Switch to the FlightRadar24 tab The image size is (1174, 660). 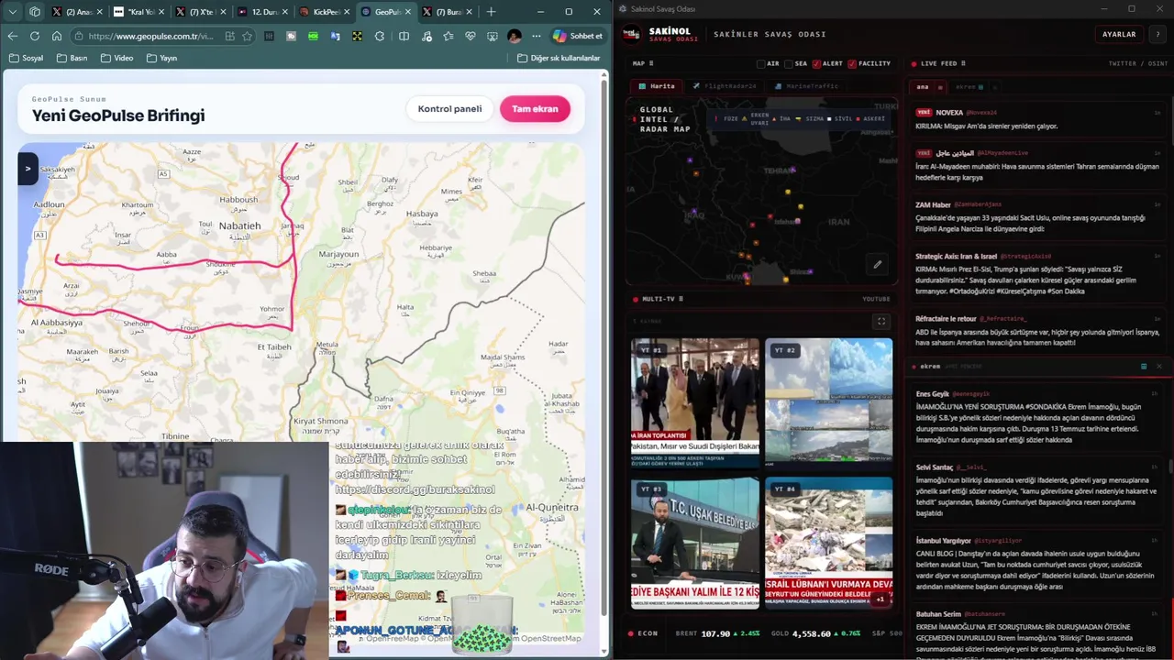coord(725,86)
